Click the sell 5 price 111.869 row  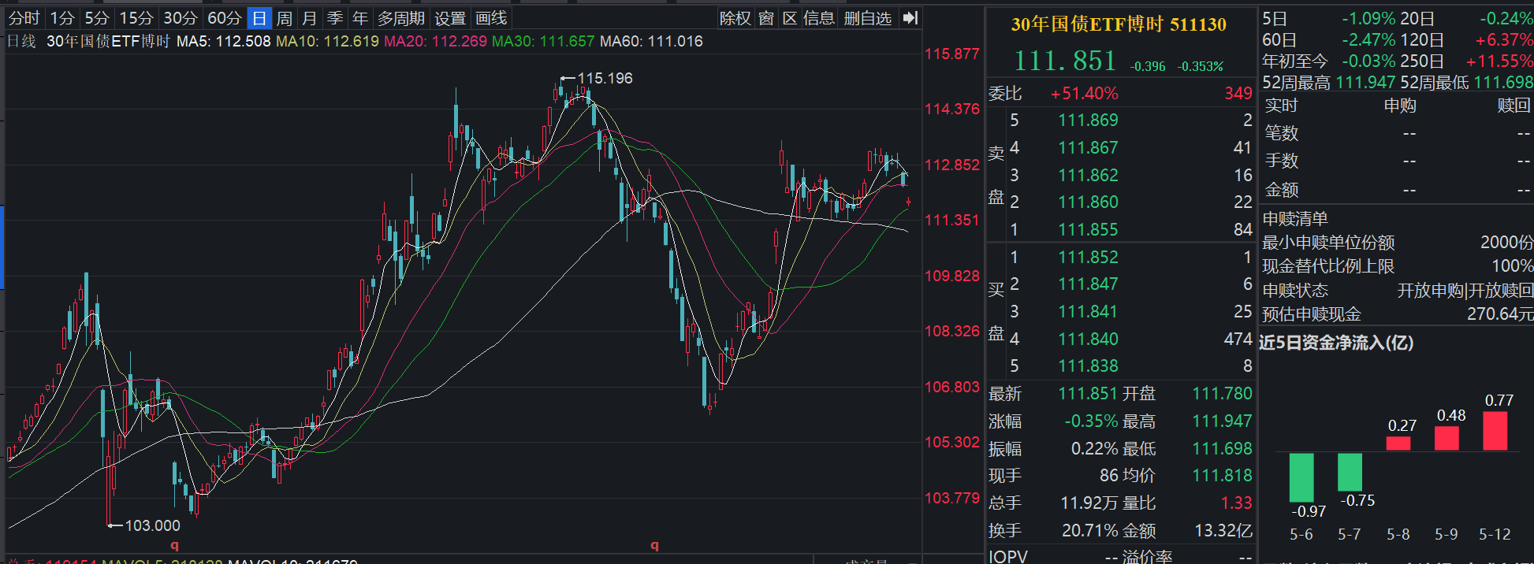pyautogui.click(x=1088, y=120)
